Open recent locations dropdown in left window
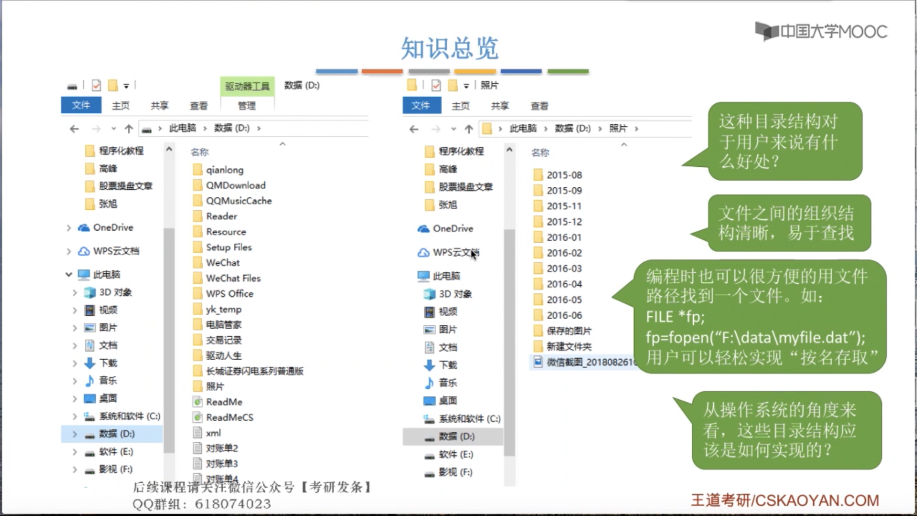917x516 pixels. (x=113, y=129)
